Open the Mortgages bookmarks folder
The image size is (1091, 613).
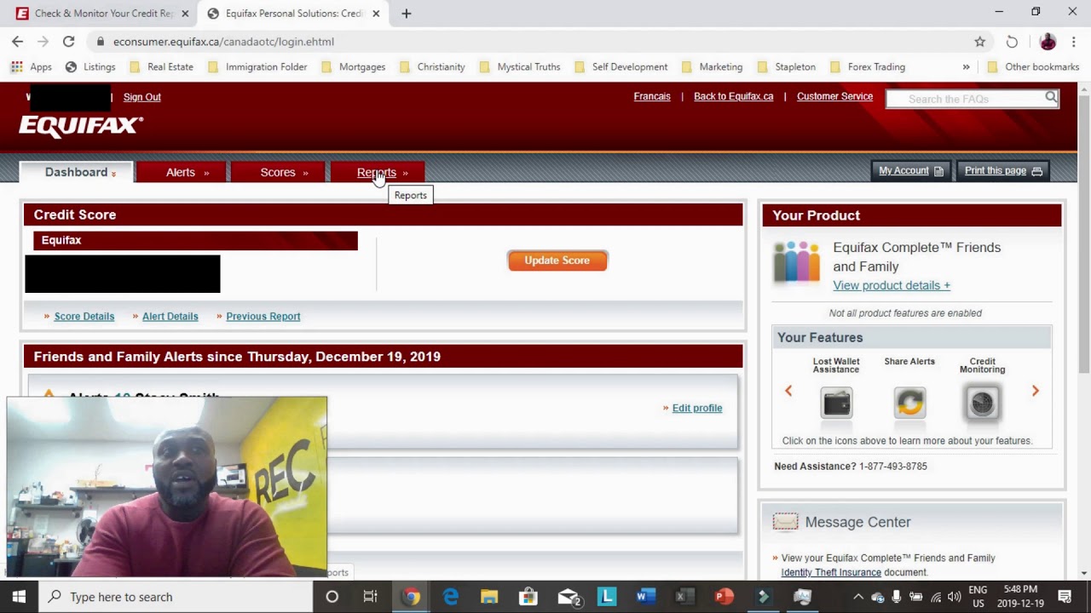(x=353, y=66)
